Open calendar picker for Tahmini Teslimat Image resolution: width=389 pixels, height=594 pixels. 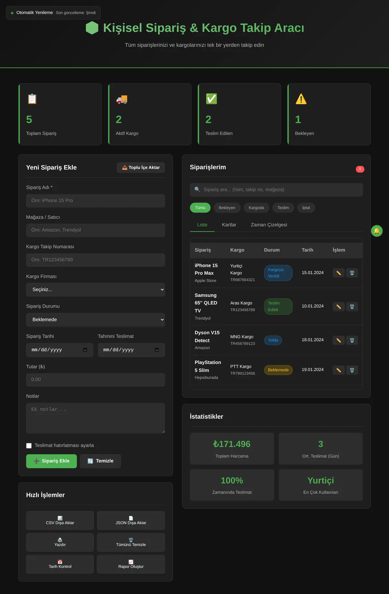pyautogui.click(x=157, y=350)
